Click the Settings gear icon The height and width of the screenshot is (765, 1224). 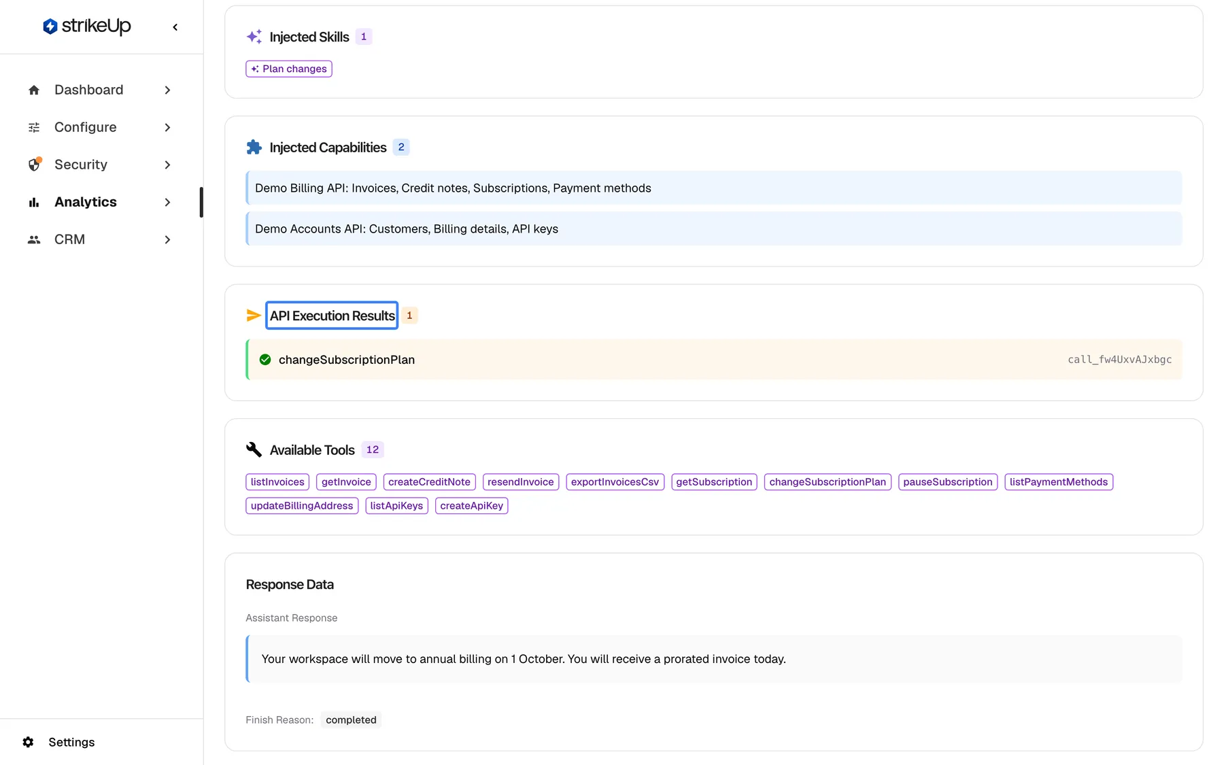click(28, 742)
